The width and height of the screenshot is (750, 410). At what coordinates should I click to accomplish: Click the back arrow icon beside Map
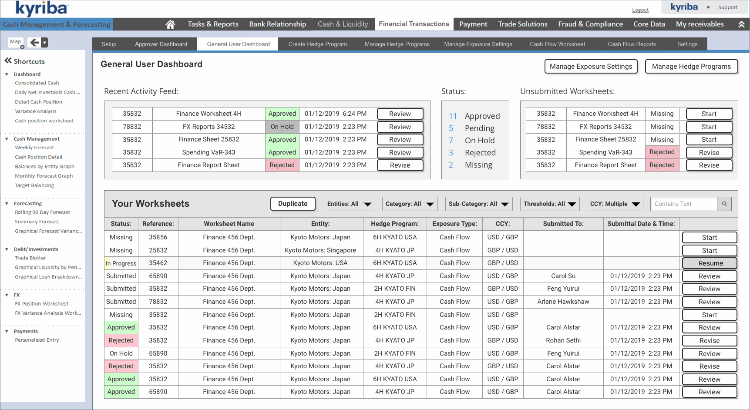point(34,42)
